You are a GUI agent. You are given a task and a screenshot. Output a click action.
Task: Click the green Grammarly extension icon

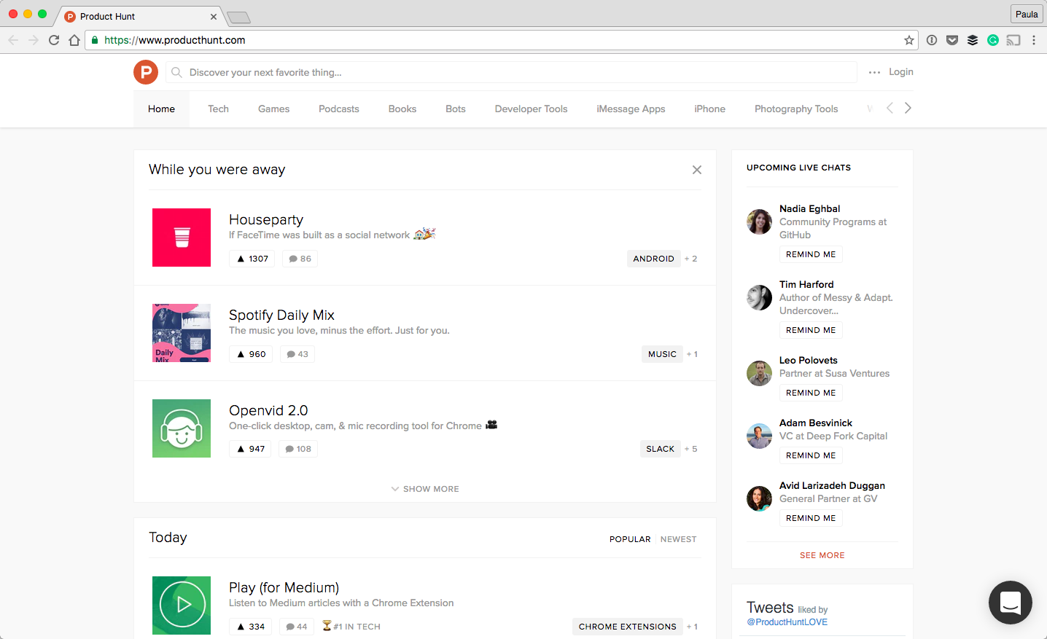pyautogui.click(x=993, y=40)
